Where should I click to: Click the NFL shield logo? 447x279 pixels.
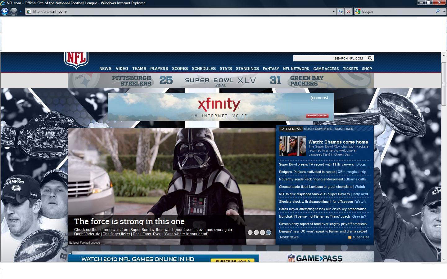(76, 60)
